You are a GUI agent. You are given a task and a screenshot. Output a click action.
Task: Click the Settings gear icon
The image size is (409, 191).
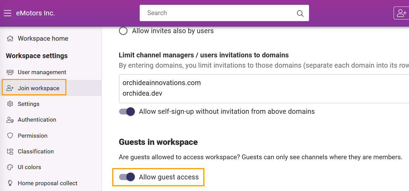click(x=10, y=104)
